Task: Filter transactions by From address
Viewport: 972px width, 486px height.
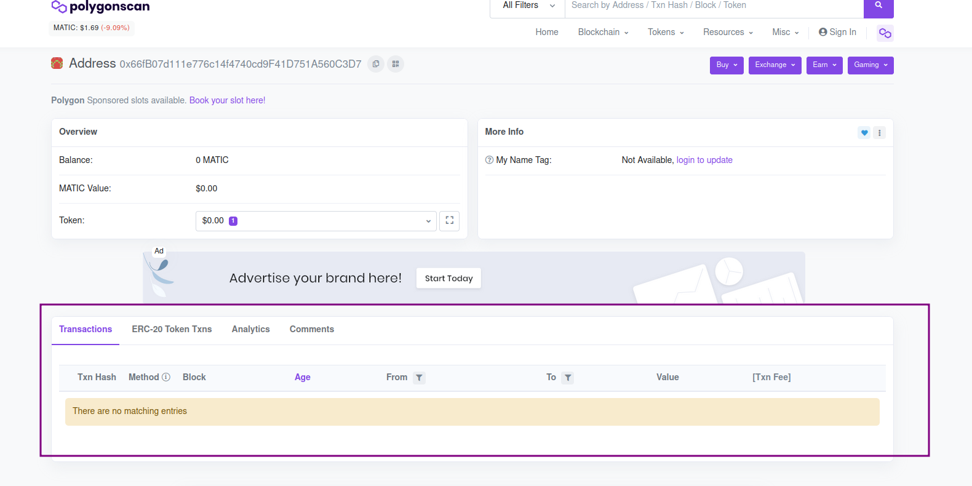Action: [419, 378]
